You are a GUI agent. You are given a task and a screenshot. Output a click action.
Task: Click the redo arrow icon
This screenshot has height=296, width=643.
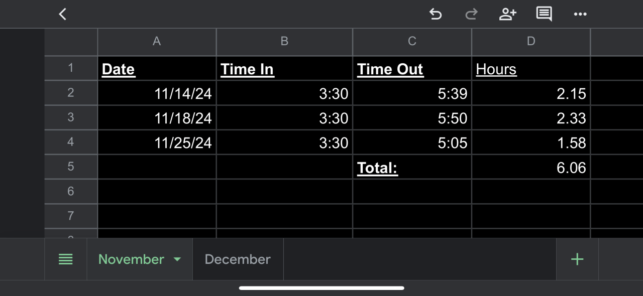coord(471,14)
